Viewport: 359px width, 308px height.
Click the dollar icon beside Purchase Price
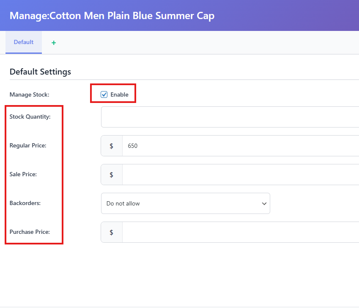click(x=112, y=232)
